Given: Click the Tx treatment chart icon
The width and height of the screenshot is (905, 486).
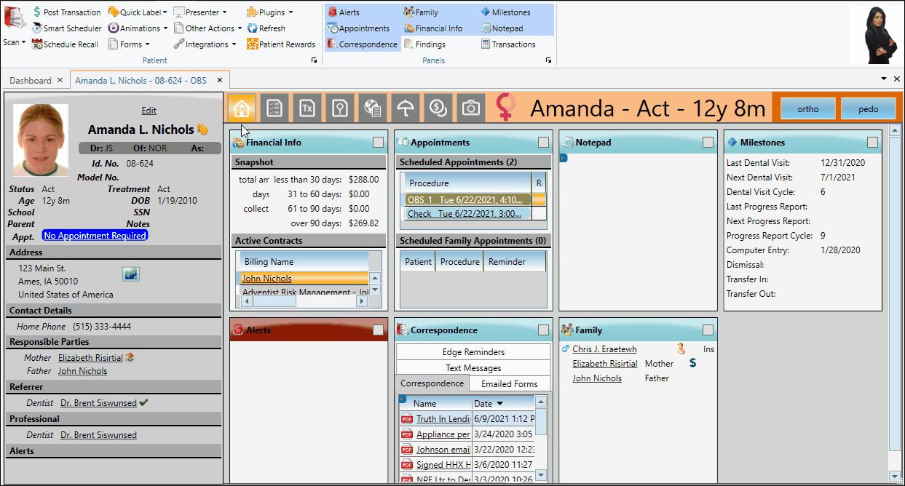Looking at the screenshot, I should click(x=307, y=108).
